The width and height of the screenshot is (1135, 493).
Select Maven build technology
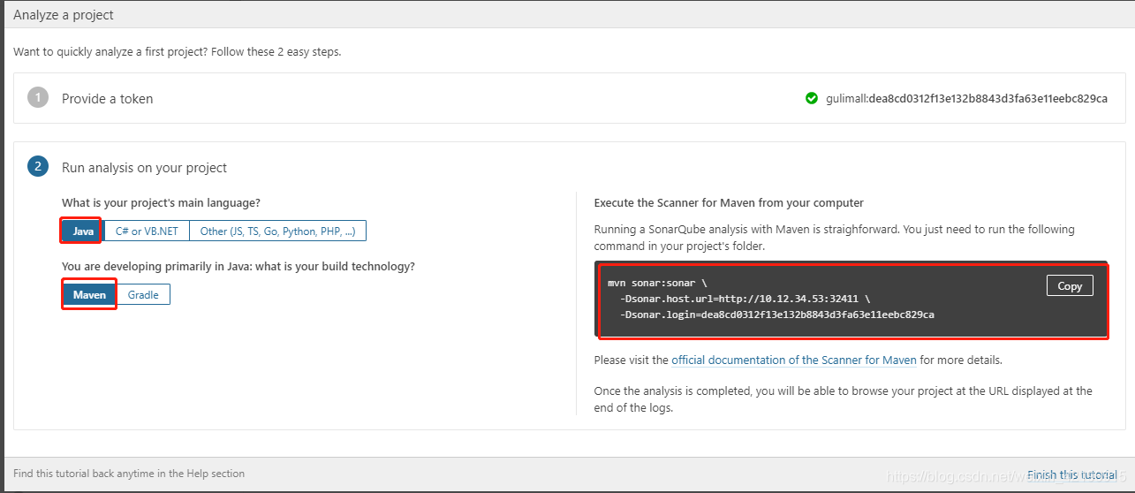(89, 294)
